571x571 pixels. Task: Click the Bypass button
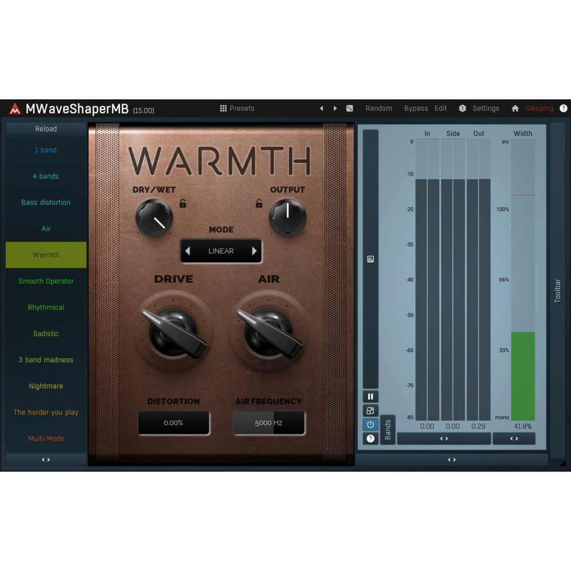point(416,108)
